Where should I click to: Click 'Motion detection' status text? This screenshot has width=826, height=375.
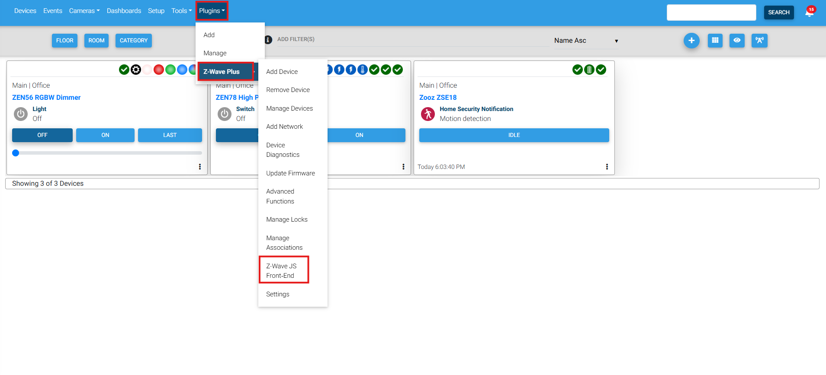465,119
